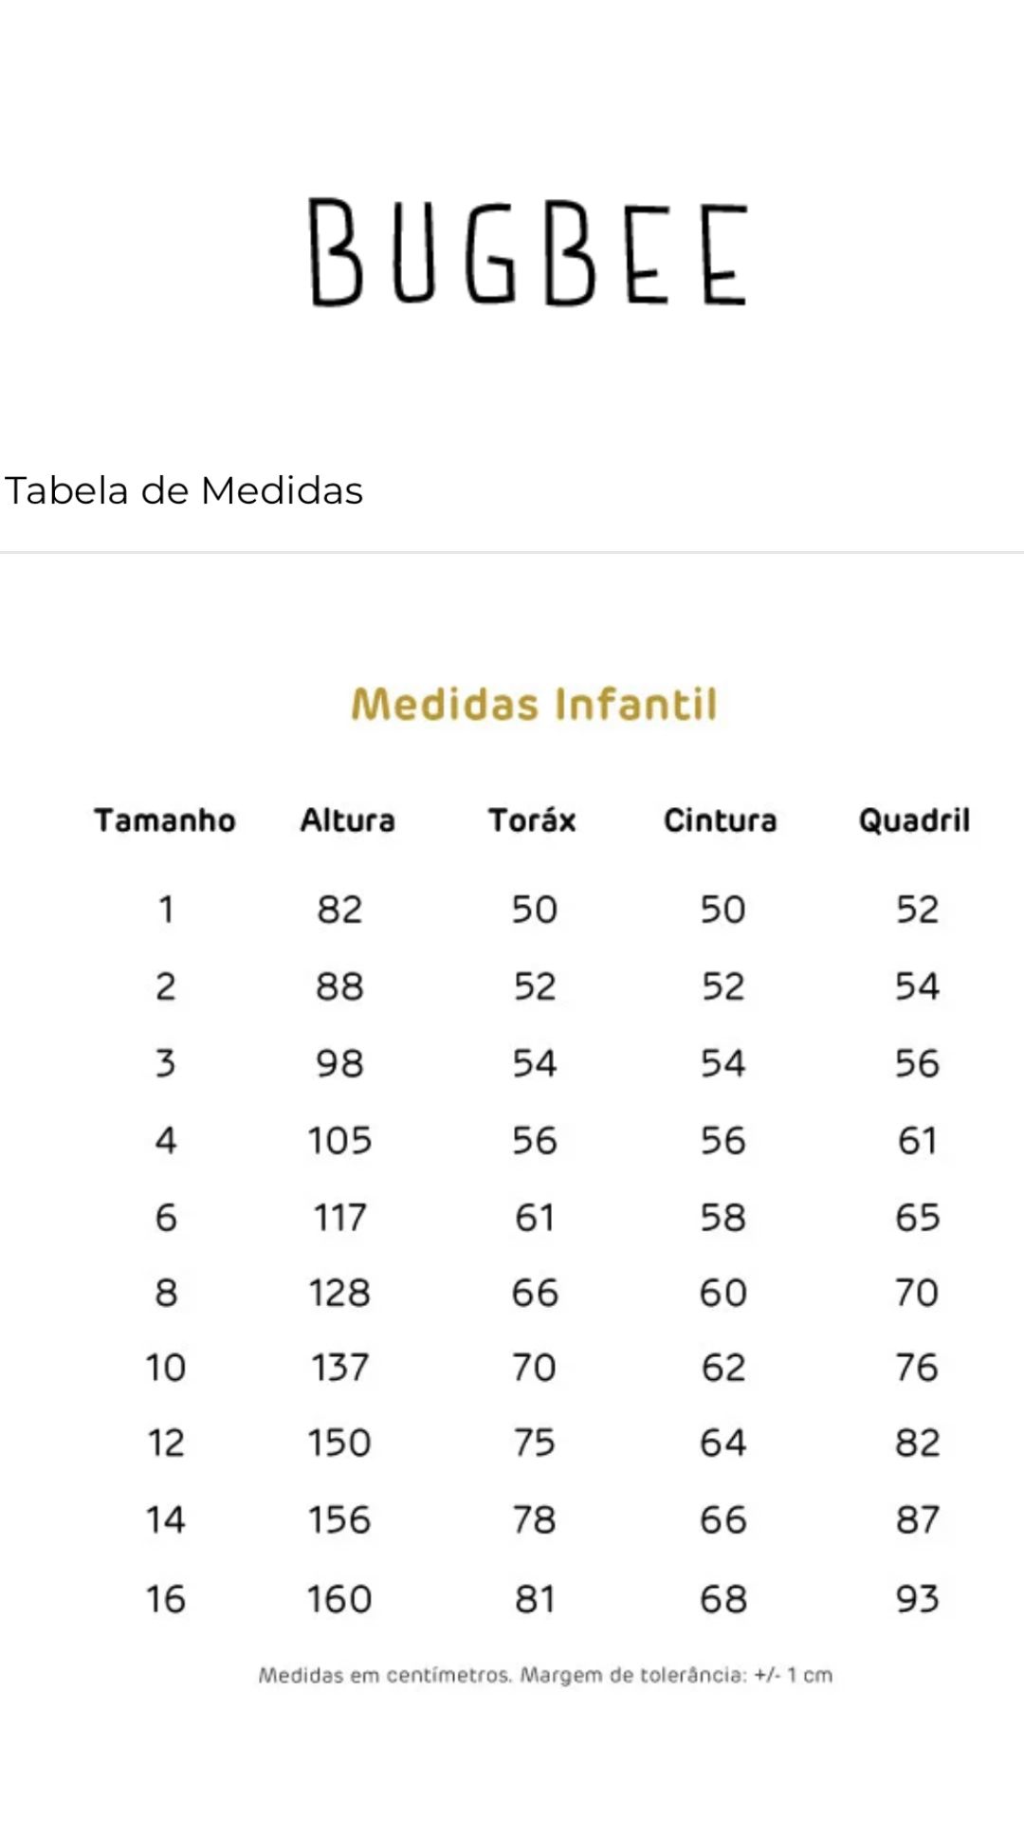Select the Tamanho column header
The height and width of the screenshot is (1821, 1024).
[165, 820]
